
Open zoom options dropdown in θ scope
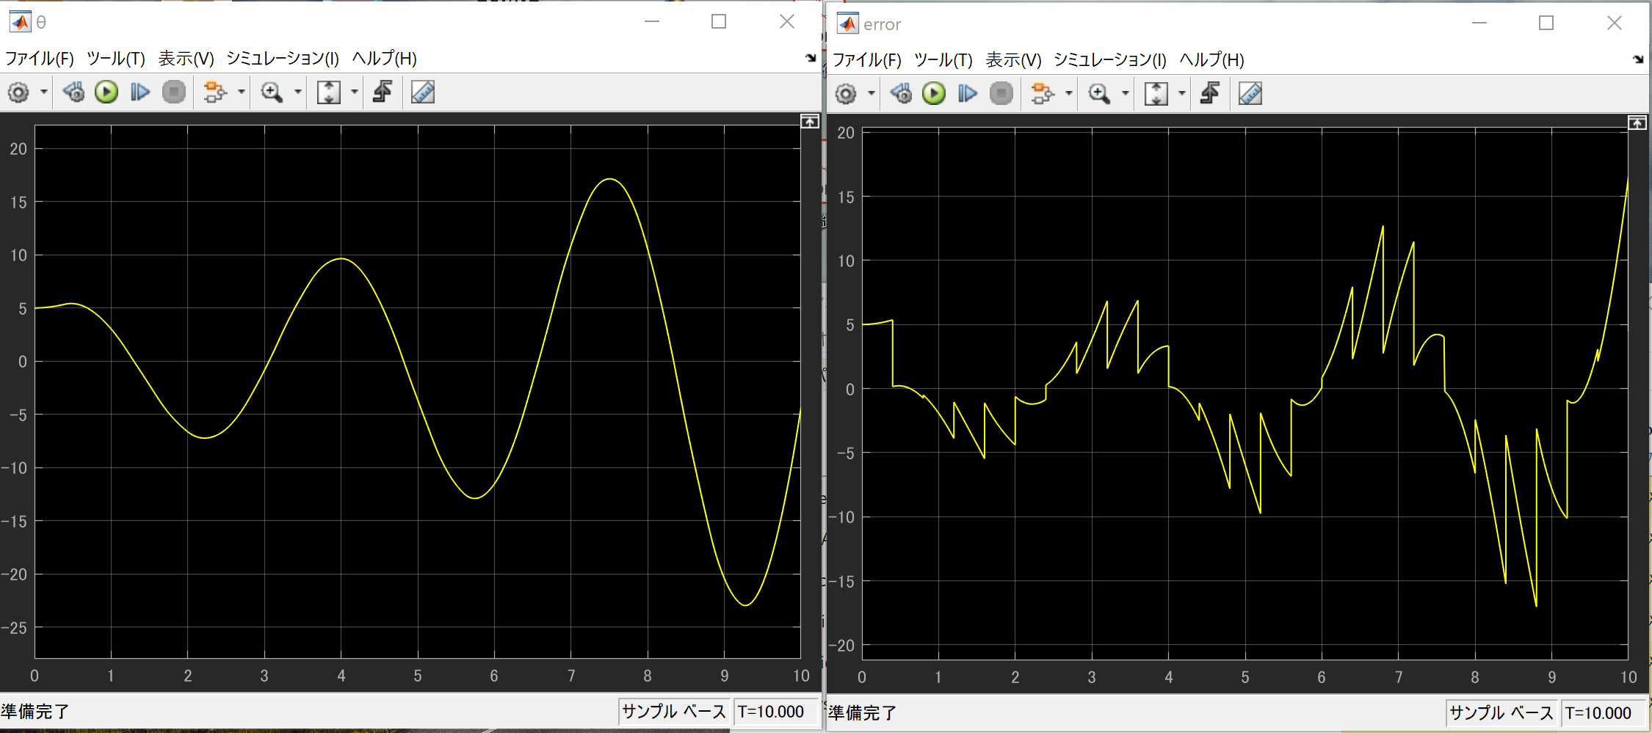click(297, 92)
